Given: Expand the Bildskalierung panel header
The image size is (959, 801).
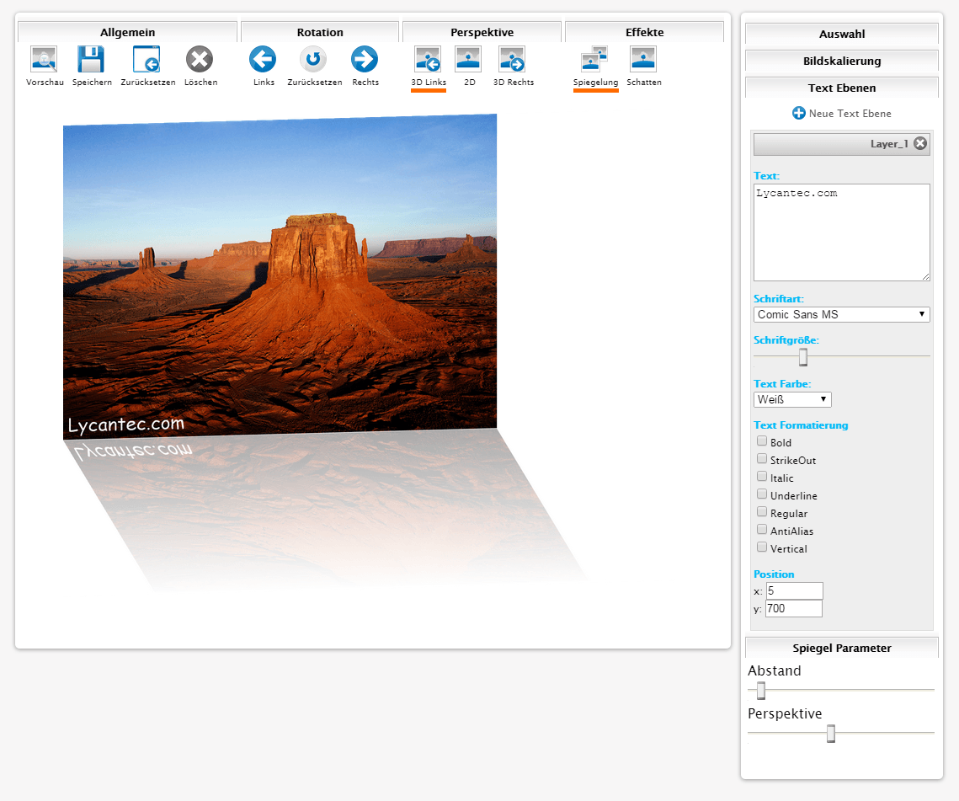Looking at the screenshot, I should pyautogui.click(x=842, y=61).
